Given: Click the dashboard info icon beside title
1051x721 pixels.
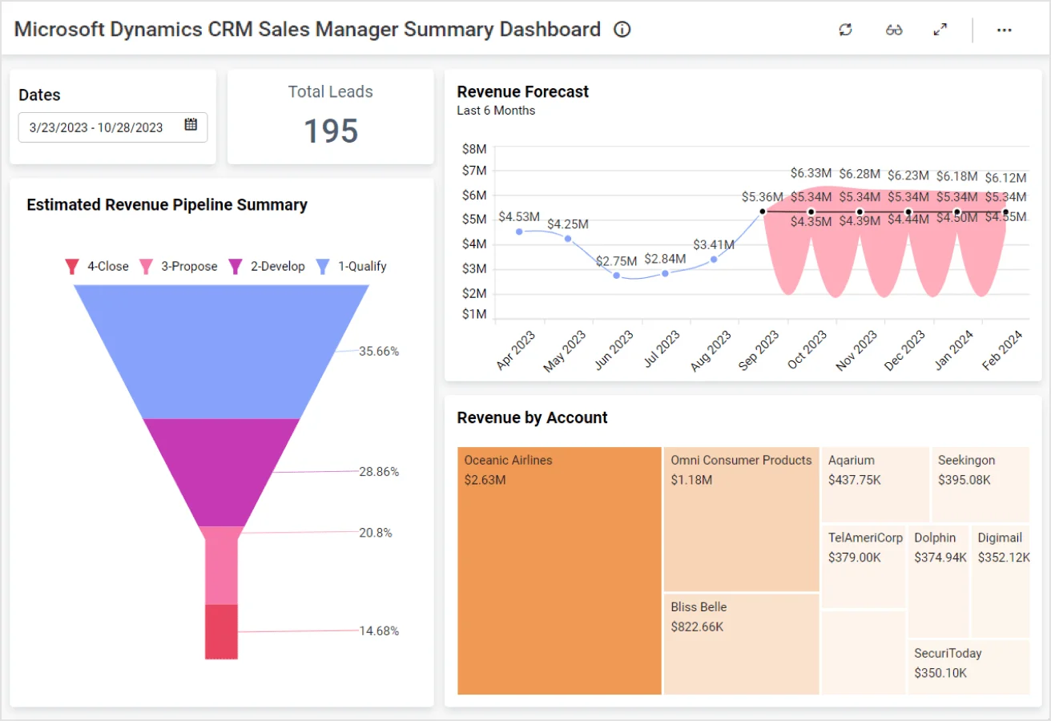Looking at the screenshot, I should pyautogui.click(x=622, y=30).
